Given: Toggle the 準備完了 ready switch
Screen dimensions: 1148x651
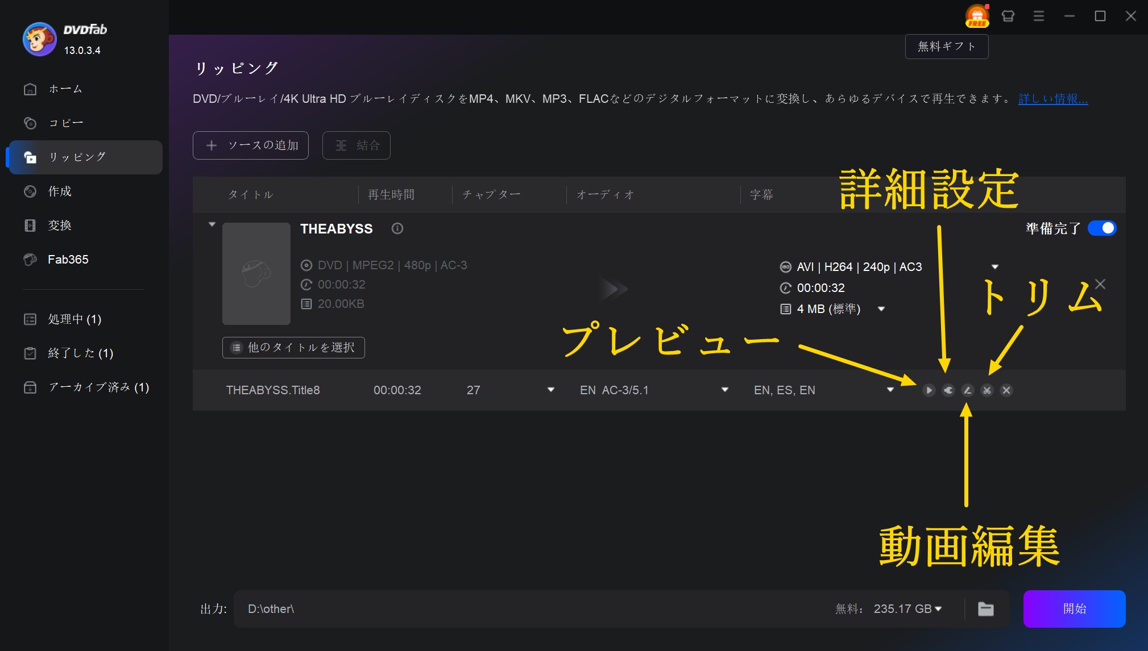Looking at the screenshot, I should 1102,228.
